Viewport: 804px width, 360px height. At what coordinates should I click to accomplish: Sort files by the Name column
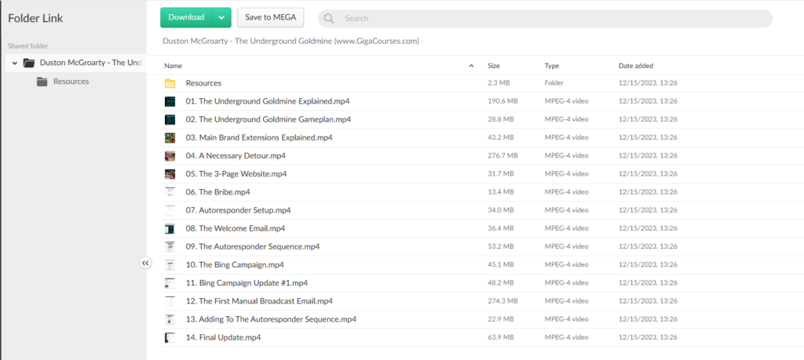click(174, 66)
